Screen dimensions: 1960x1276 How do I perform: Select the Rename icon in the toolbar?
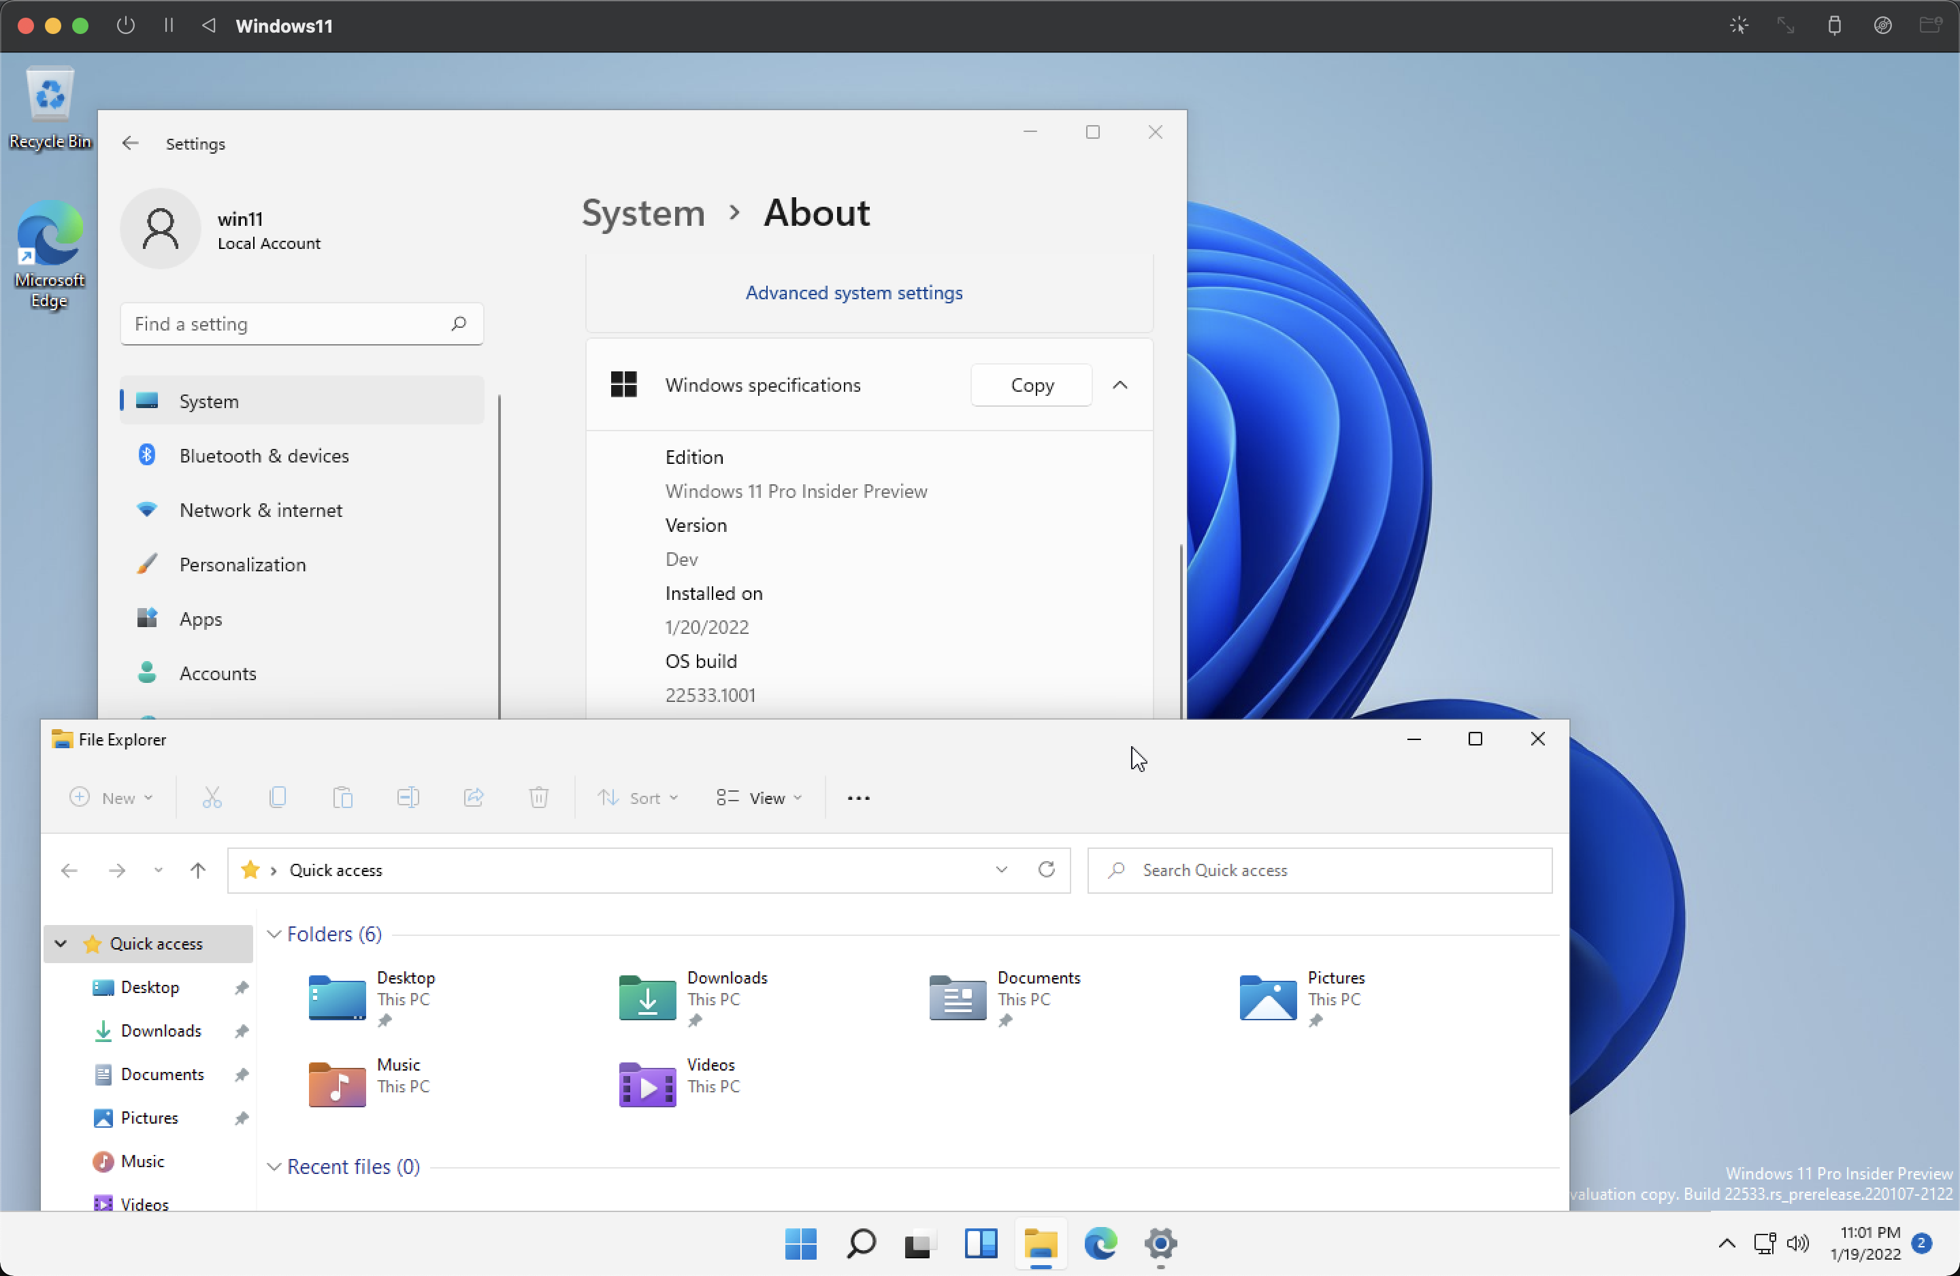click(x=408, y=797)
